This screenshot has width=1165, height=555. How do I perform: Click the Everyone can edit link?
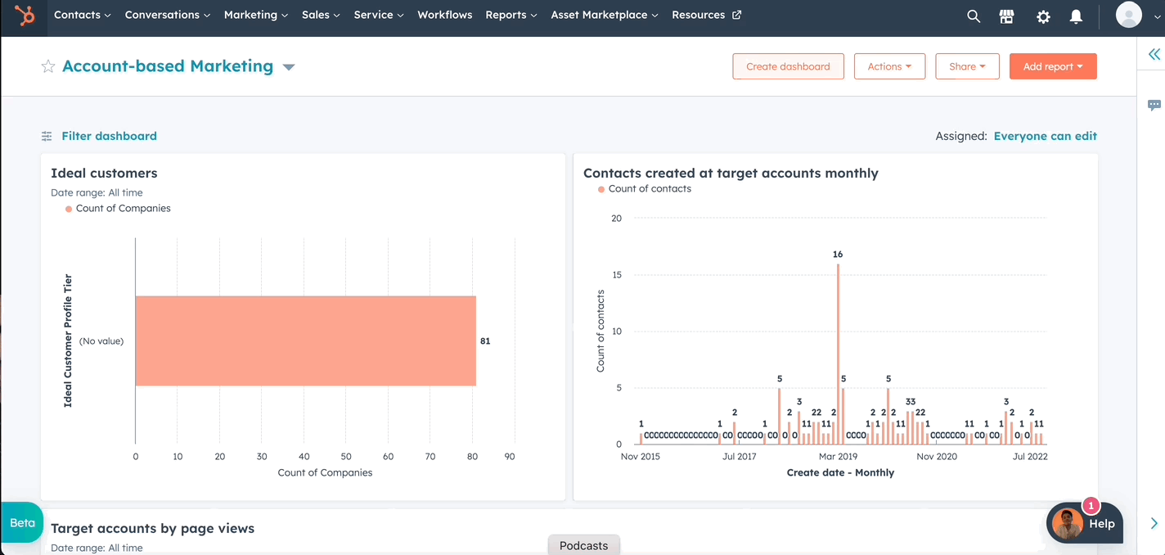coord(1045,136)
